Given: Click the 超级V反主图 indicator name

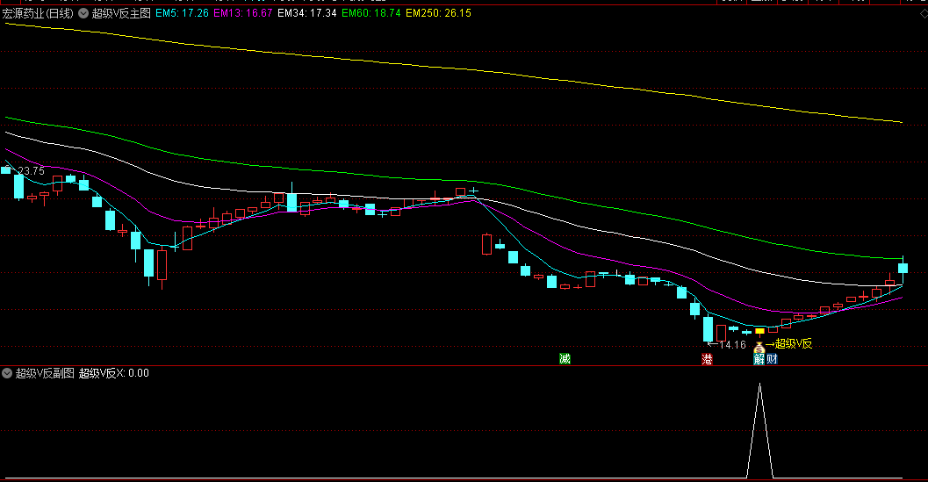Looking at the screenshot, I should (121, 13).
